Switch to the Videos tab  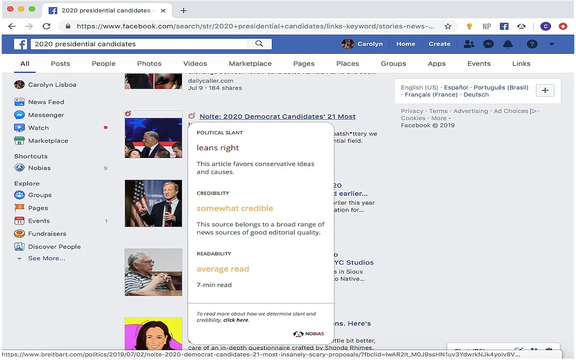click(x=195, y=63)
